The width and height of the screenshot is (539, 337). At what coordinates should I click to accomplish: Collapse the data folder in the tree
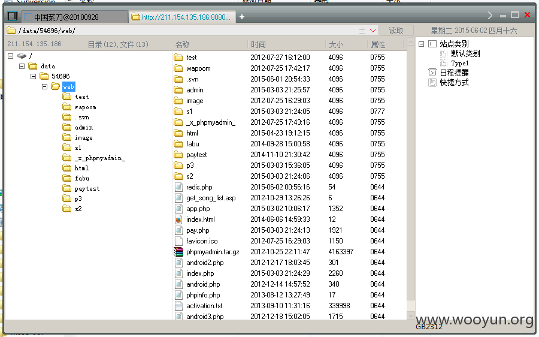tap(22, 66)
